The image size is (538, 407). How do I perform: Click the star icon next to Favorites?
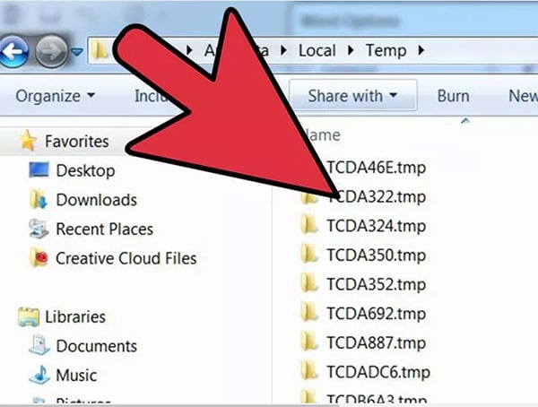[x=28, y=141]
